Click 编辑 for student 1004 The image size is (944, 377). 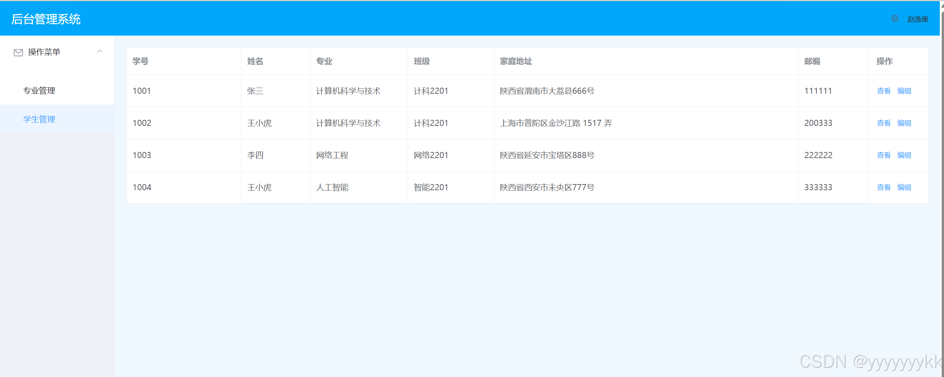tap(904, 187)
